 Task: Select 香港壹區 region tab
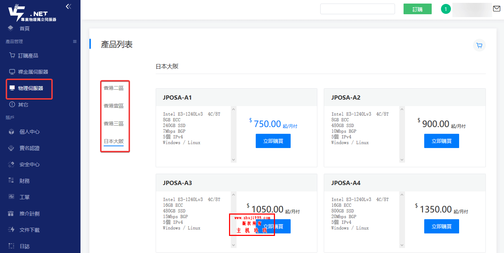(x=114, y=106)
